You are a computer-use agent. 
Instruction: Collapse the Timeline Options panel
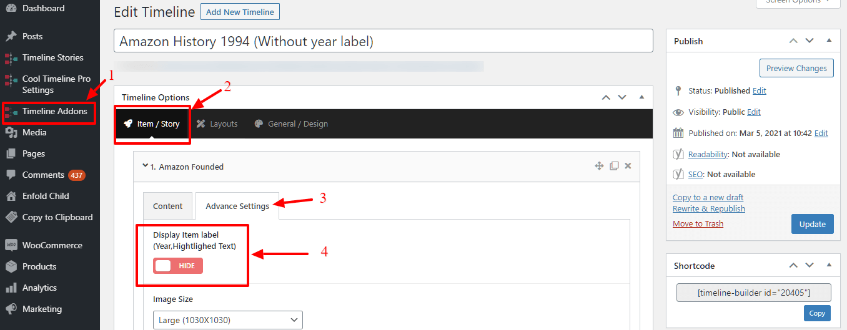click(x=641, y=97)
